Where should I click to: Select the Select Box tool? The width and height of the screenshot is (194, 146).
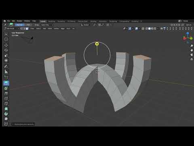tap(6, 34)
